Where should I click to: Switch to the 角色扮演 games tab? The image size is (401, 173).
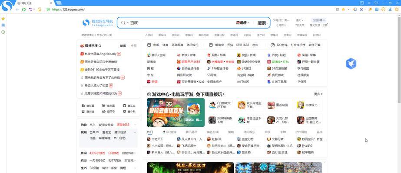tap(213, 132)
